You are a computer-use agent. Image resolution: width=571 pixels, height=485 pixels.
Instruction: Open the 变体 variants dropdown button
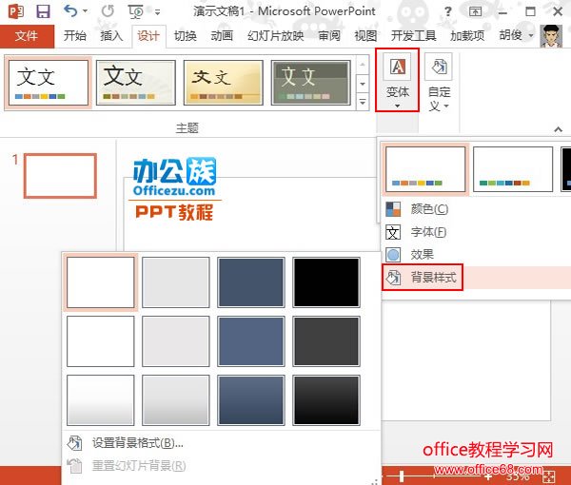(397, 80)
